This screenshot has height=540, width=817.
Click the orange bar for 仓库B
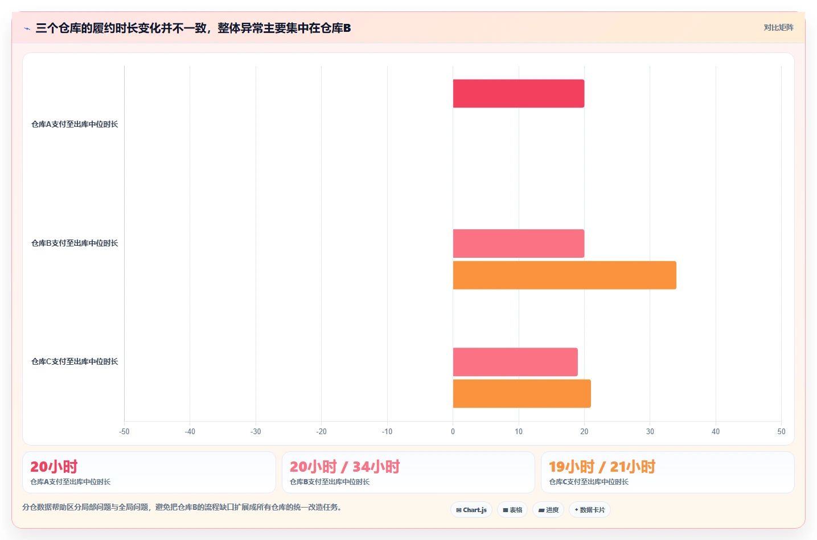pyautogui.click(x=565, y=275)
